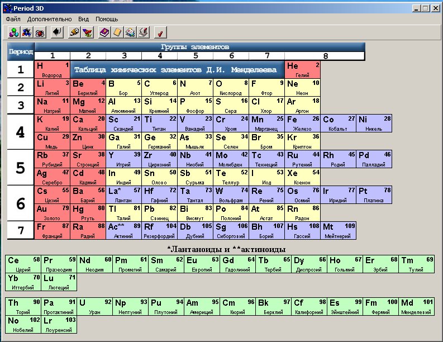Select the Meitnerium (Mt, Мейтнерий) cell

click(338, 231)
